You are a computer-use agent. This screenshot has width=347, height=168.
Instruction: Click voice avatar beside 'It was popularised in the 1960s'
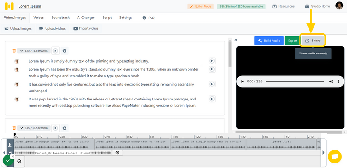17,99
